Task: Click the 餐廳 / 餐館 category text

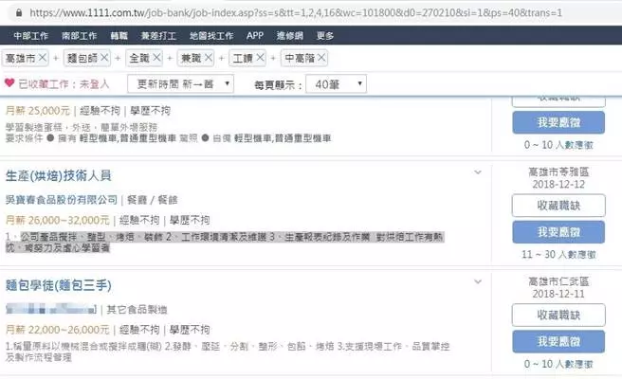Action: coord(153,200)
